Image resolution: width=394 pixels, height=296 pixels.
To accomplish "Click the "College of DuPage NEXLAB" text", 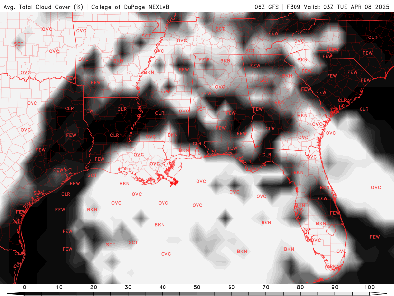I will (x=130, y=7).
